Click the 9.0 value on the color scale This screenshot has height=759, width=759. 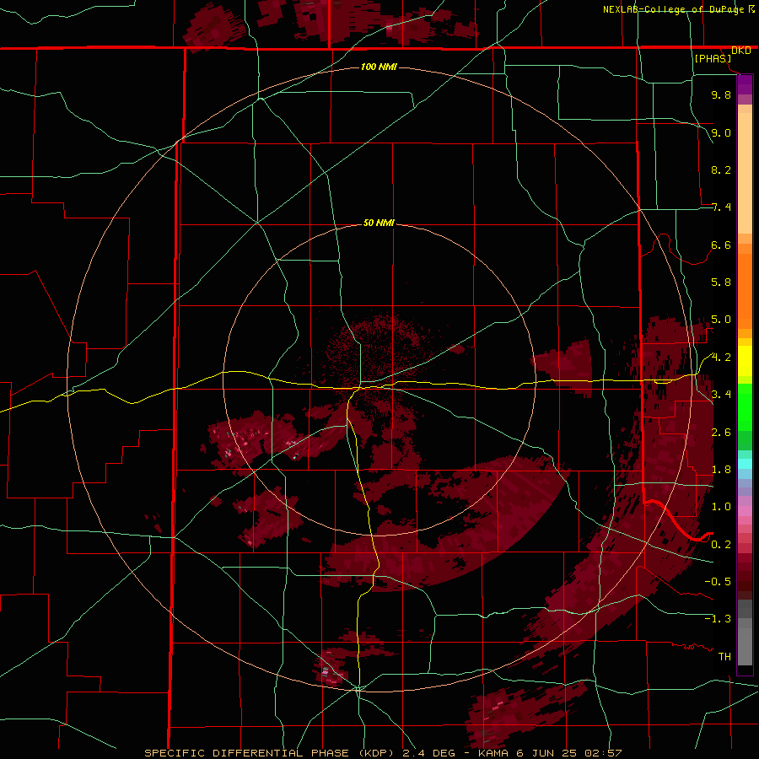(721, 132)
